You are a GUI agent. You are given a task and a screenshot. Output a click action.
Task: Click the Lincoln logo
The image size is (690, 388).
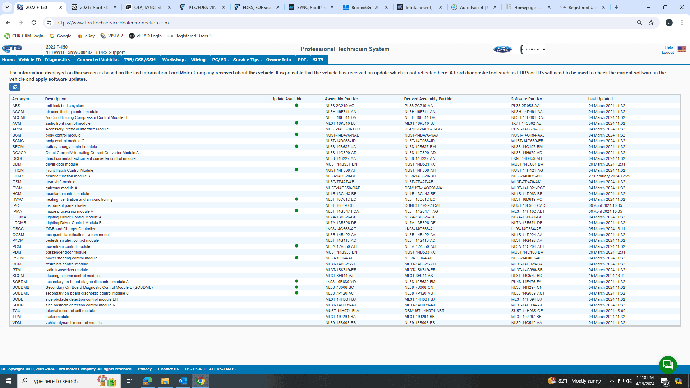tap(533, 49)
